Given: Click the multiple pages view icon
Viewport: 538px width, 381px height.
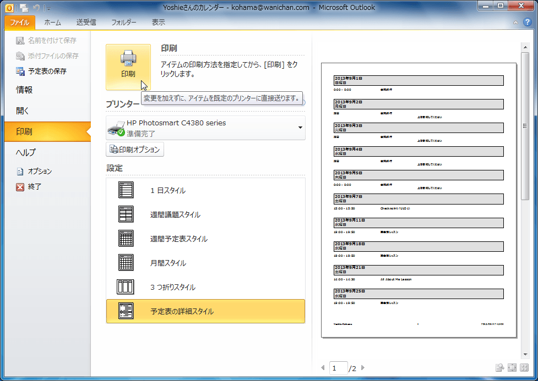Looking at the screenshot, I should pyautogui.click(x=524, y=368).
